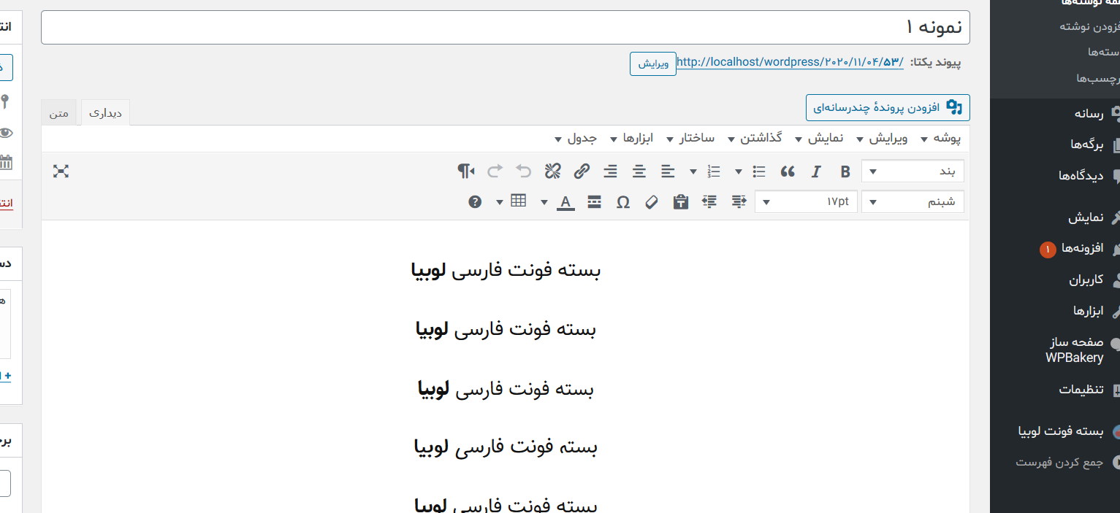Image resolution: width=1120 pixels, height=513 pixels.
Task: Open the گذاشتن insert menu
Action: click(x=756, y=138)
